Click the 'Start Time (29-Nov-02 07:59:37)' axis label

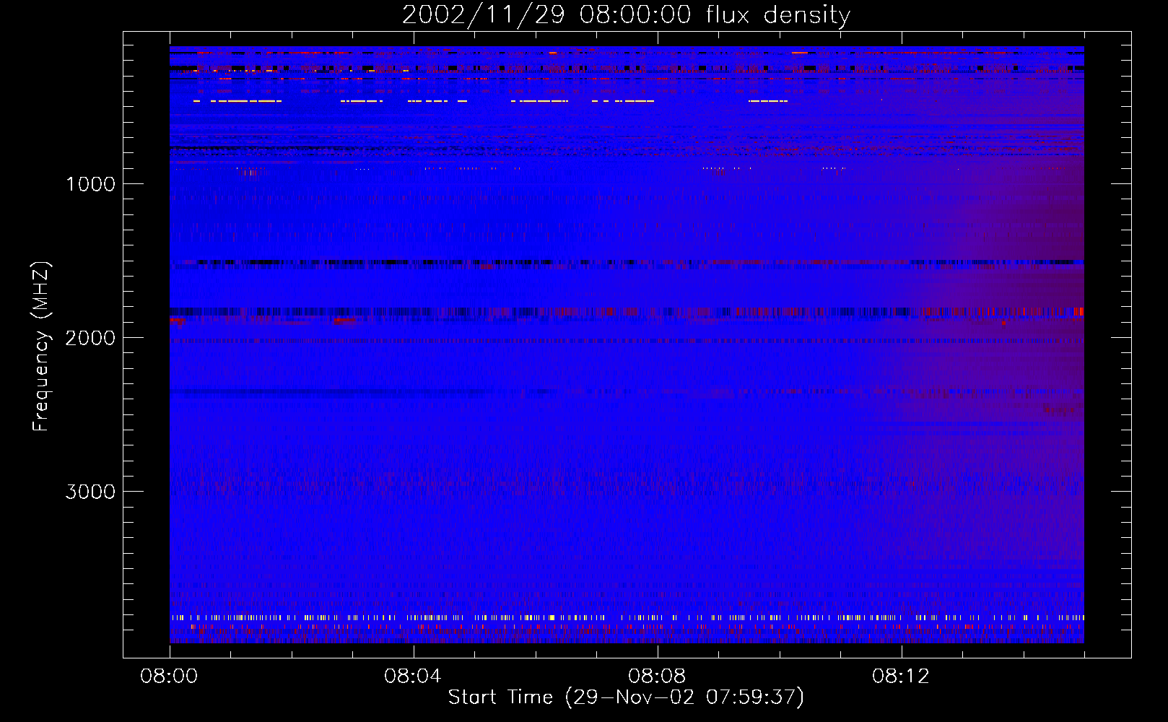point(626,697)
